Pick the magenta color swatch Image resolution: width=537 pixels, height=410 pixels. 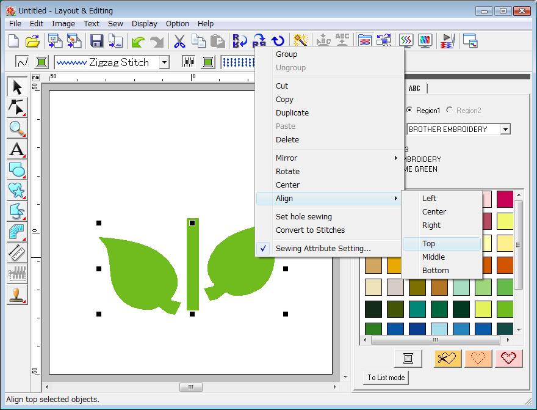click(x=505, y=199)
